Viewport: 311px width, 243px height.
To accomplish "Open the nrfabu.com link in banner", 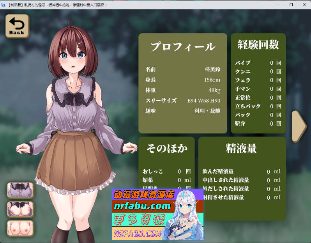I will 142,206.
